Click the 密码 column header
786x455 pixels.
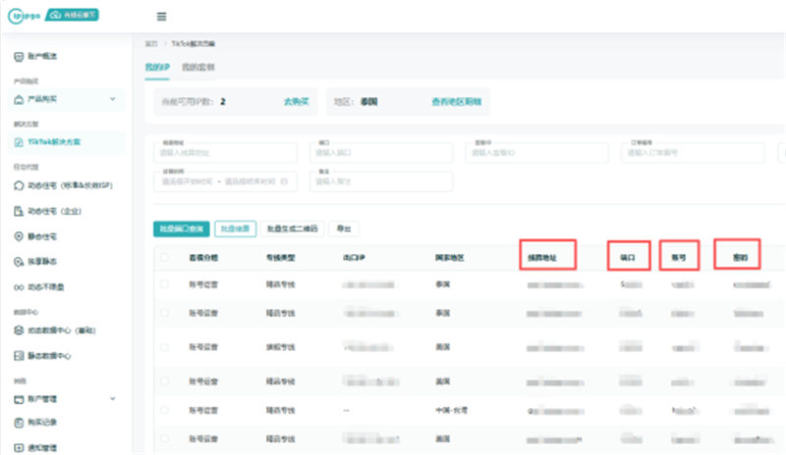point(741,258)
